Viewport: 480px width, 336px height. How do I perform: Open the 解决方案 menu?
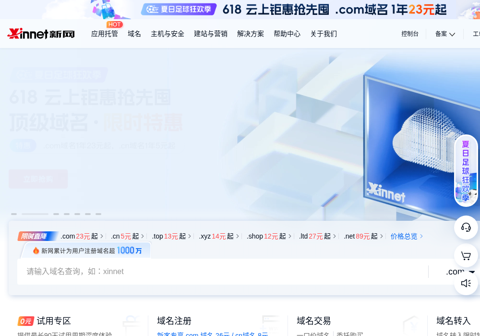251,34
